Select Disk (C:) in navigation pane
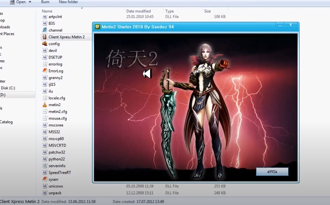The image size is (330, 205). pos(8,88)
